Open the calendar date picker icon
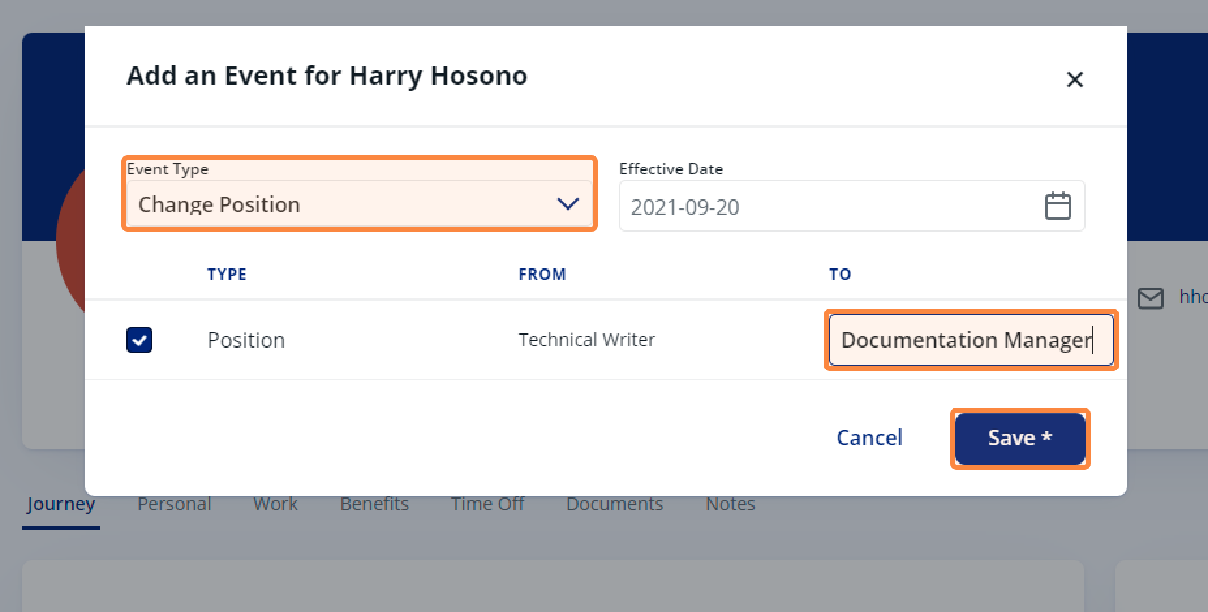 tap(1057, 206)
